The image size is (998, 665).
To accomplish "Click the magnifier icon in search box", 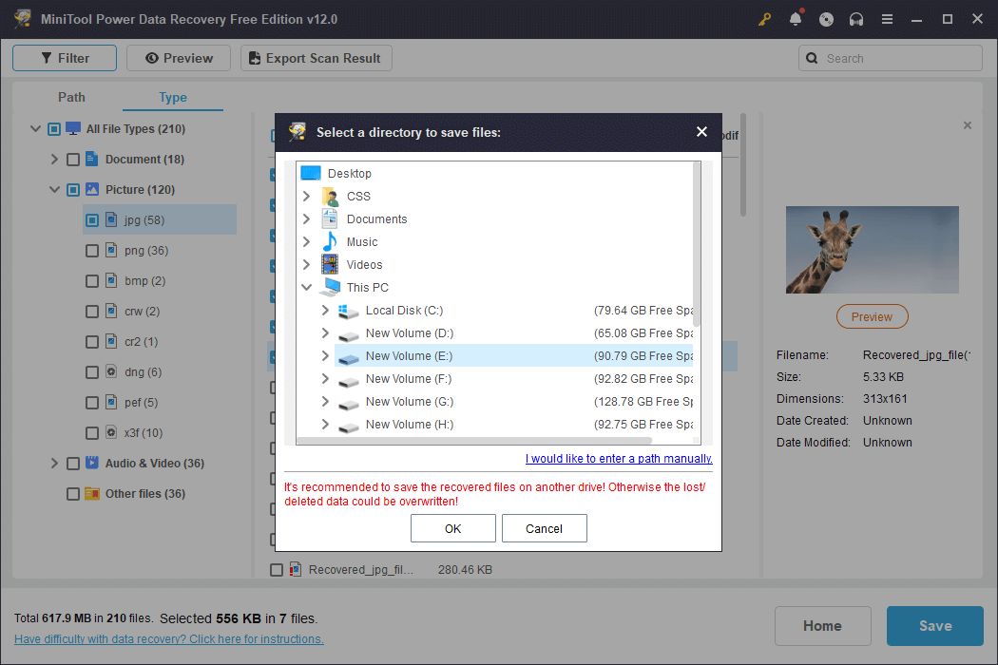I will coord(812,58).
